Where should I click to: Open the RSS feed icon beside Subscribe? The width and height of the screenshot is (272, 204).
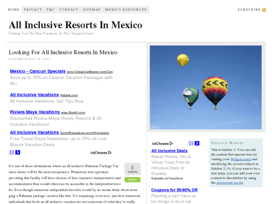pyautogui.click(x=264, y=10)
